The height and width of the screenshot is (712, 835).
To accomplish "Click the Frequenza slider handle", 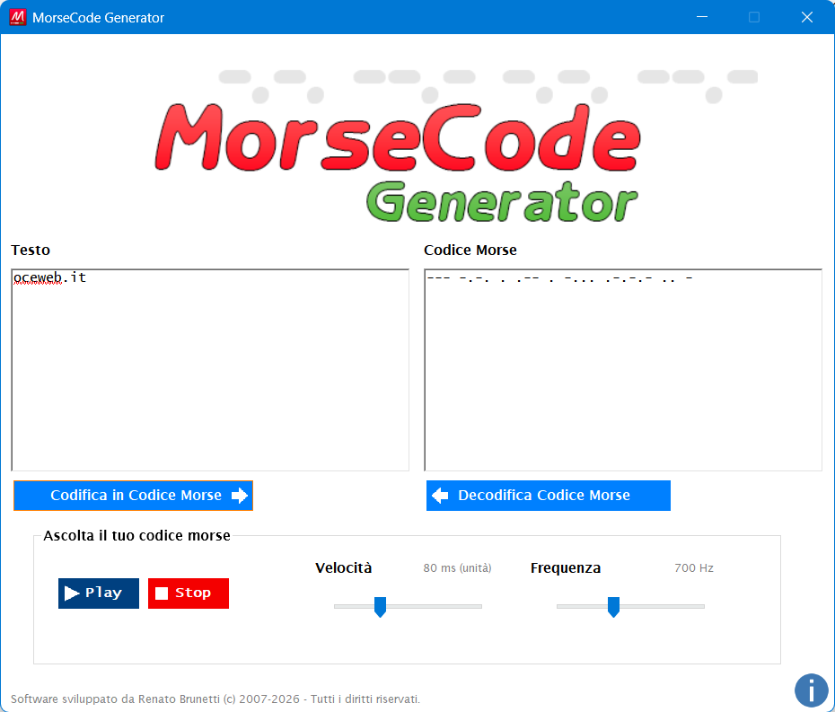I will [x=613, y=607].
